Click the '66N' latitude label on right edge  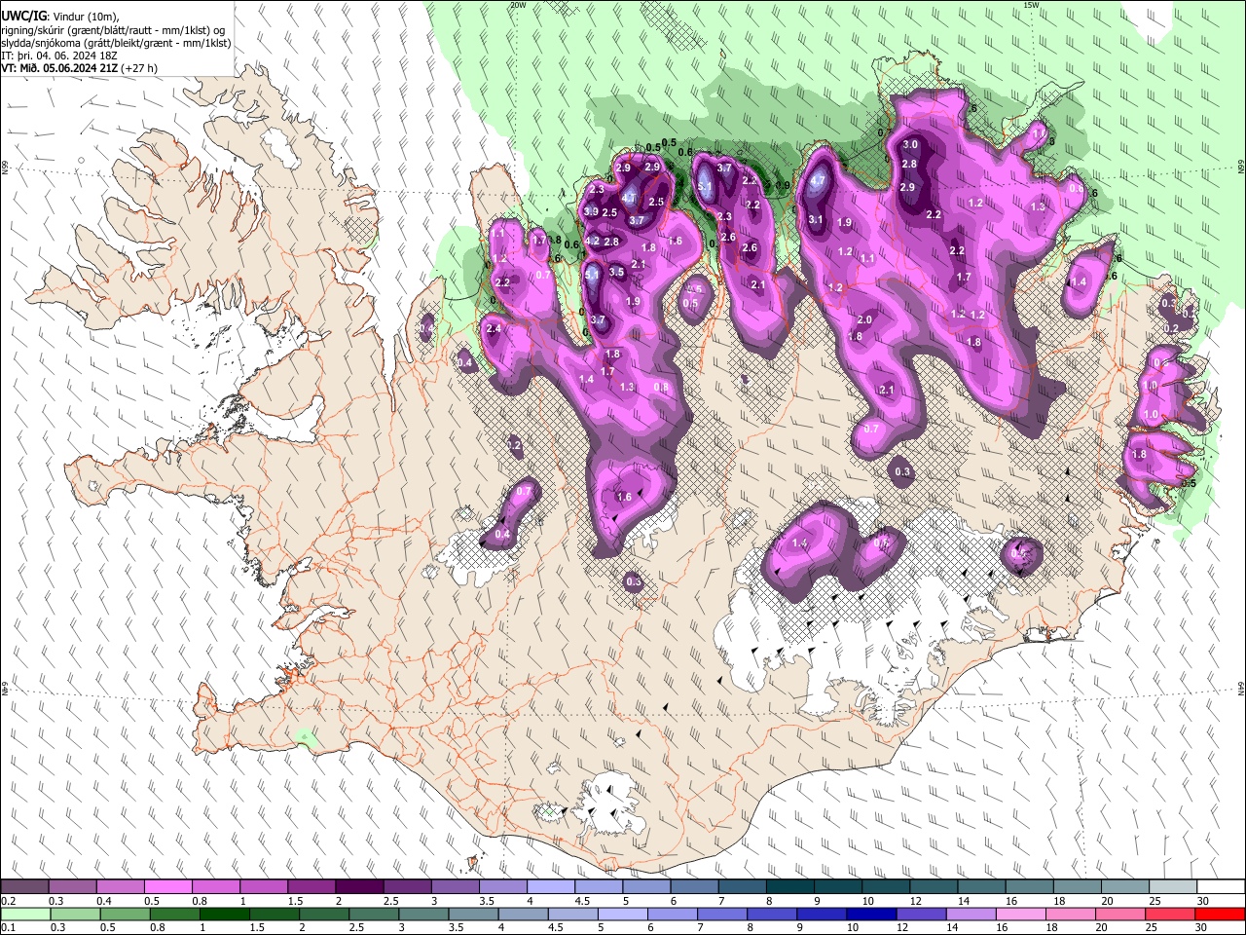point(1241,168)
